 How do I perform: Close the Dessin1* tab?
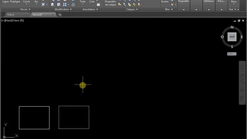coord(53,15)
